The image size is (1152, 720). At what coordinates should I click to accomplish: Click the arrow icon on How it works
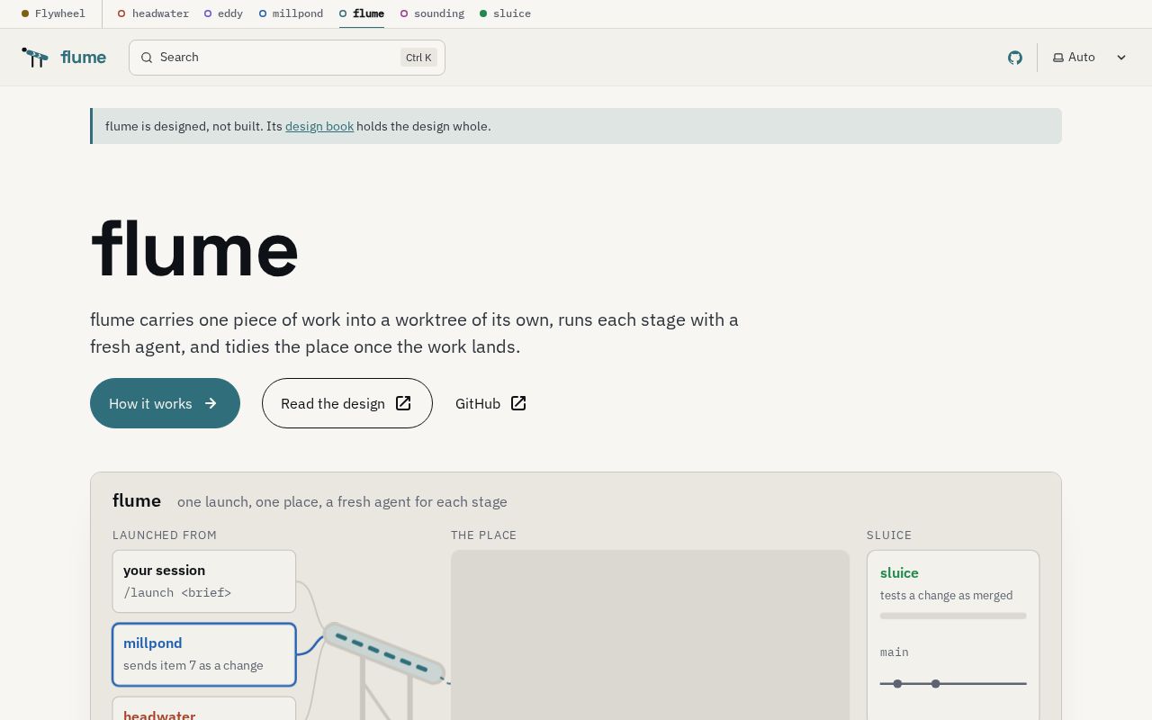[211, 403]
